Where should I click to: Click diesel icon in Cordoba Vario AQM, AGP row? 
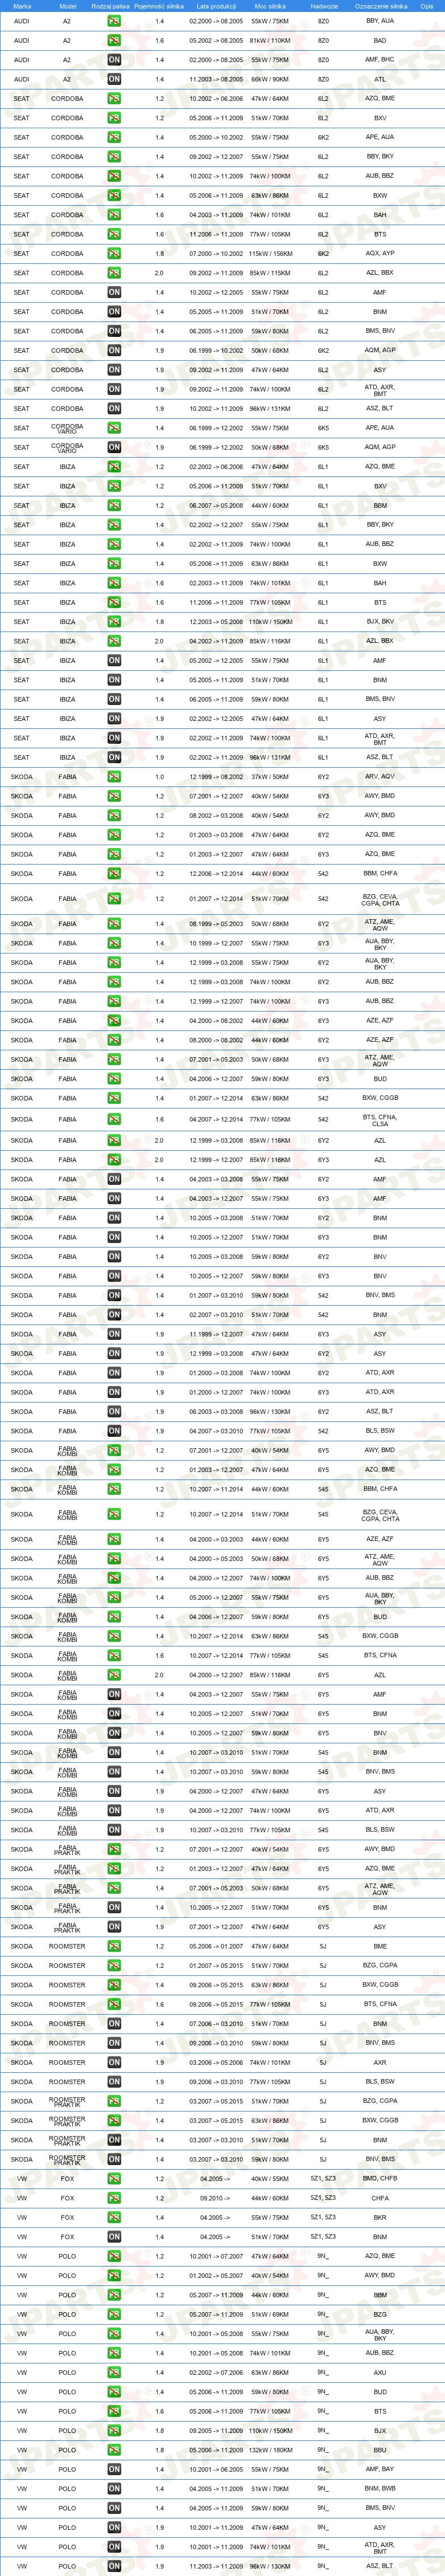tap(114, 447)
